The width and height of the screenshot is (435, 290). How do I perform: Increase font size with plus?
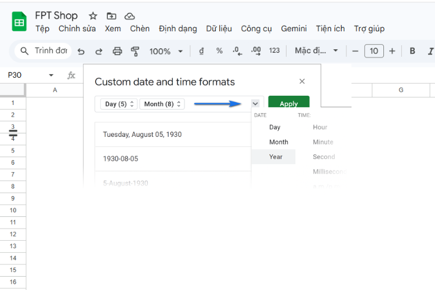[x=392, y=51]
